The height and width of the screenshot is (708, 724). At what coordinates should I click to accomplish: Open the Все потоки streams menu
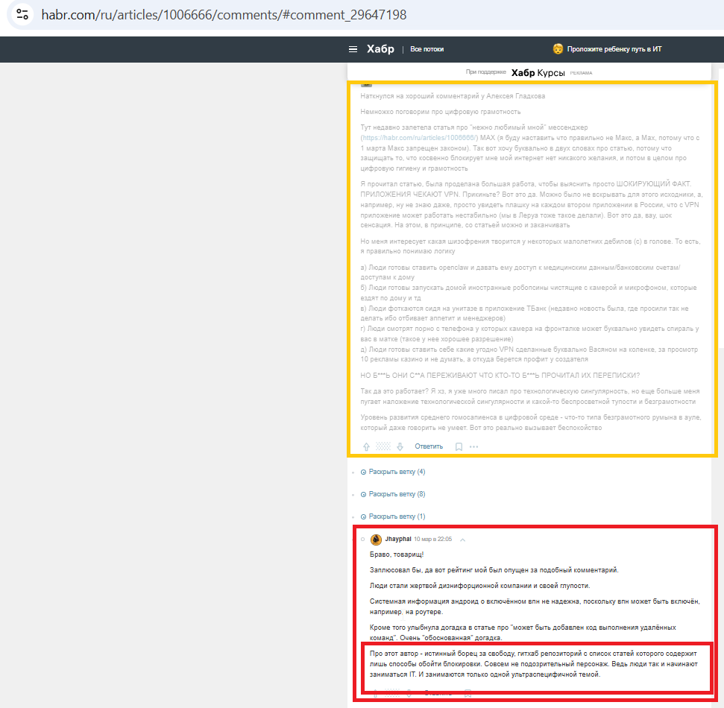[x=426, y=49]
